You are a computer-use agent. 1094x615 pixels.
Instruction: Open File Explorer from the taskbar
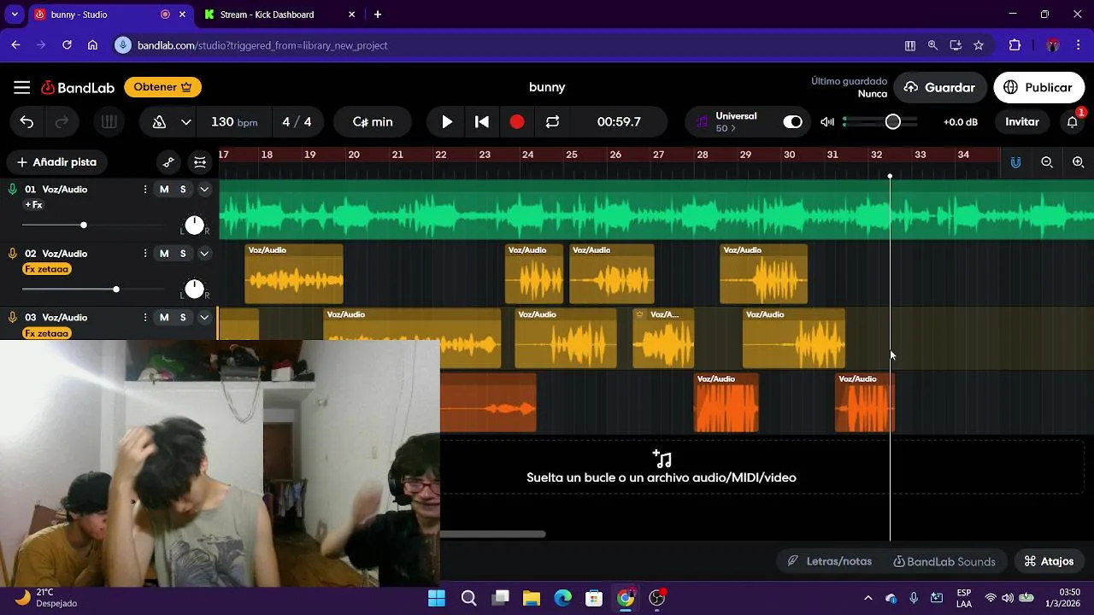[x=532, y=598]
